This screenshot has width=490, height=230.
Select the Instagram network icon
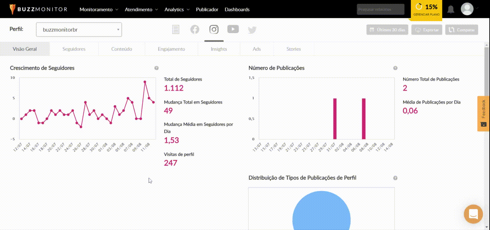(x=214, y=30)
